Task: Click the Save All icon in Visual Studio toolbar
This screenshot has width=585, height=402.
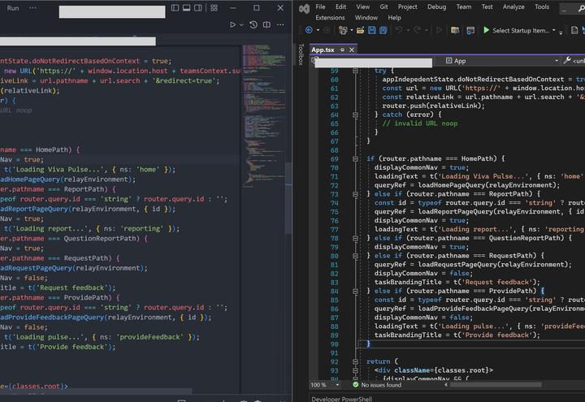Action: coord(383,30)
